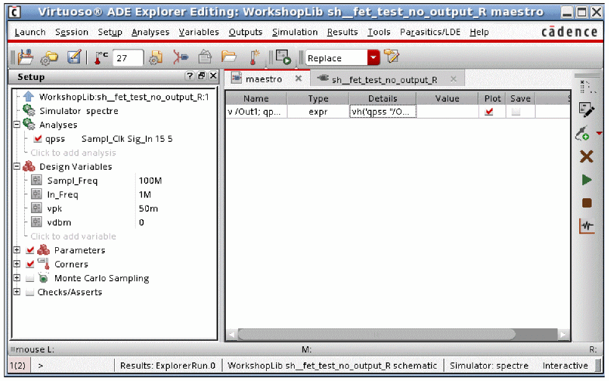Toggle the Parameters checkbox
609x381 pixels.
[30, 250]
